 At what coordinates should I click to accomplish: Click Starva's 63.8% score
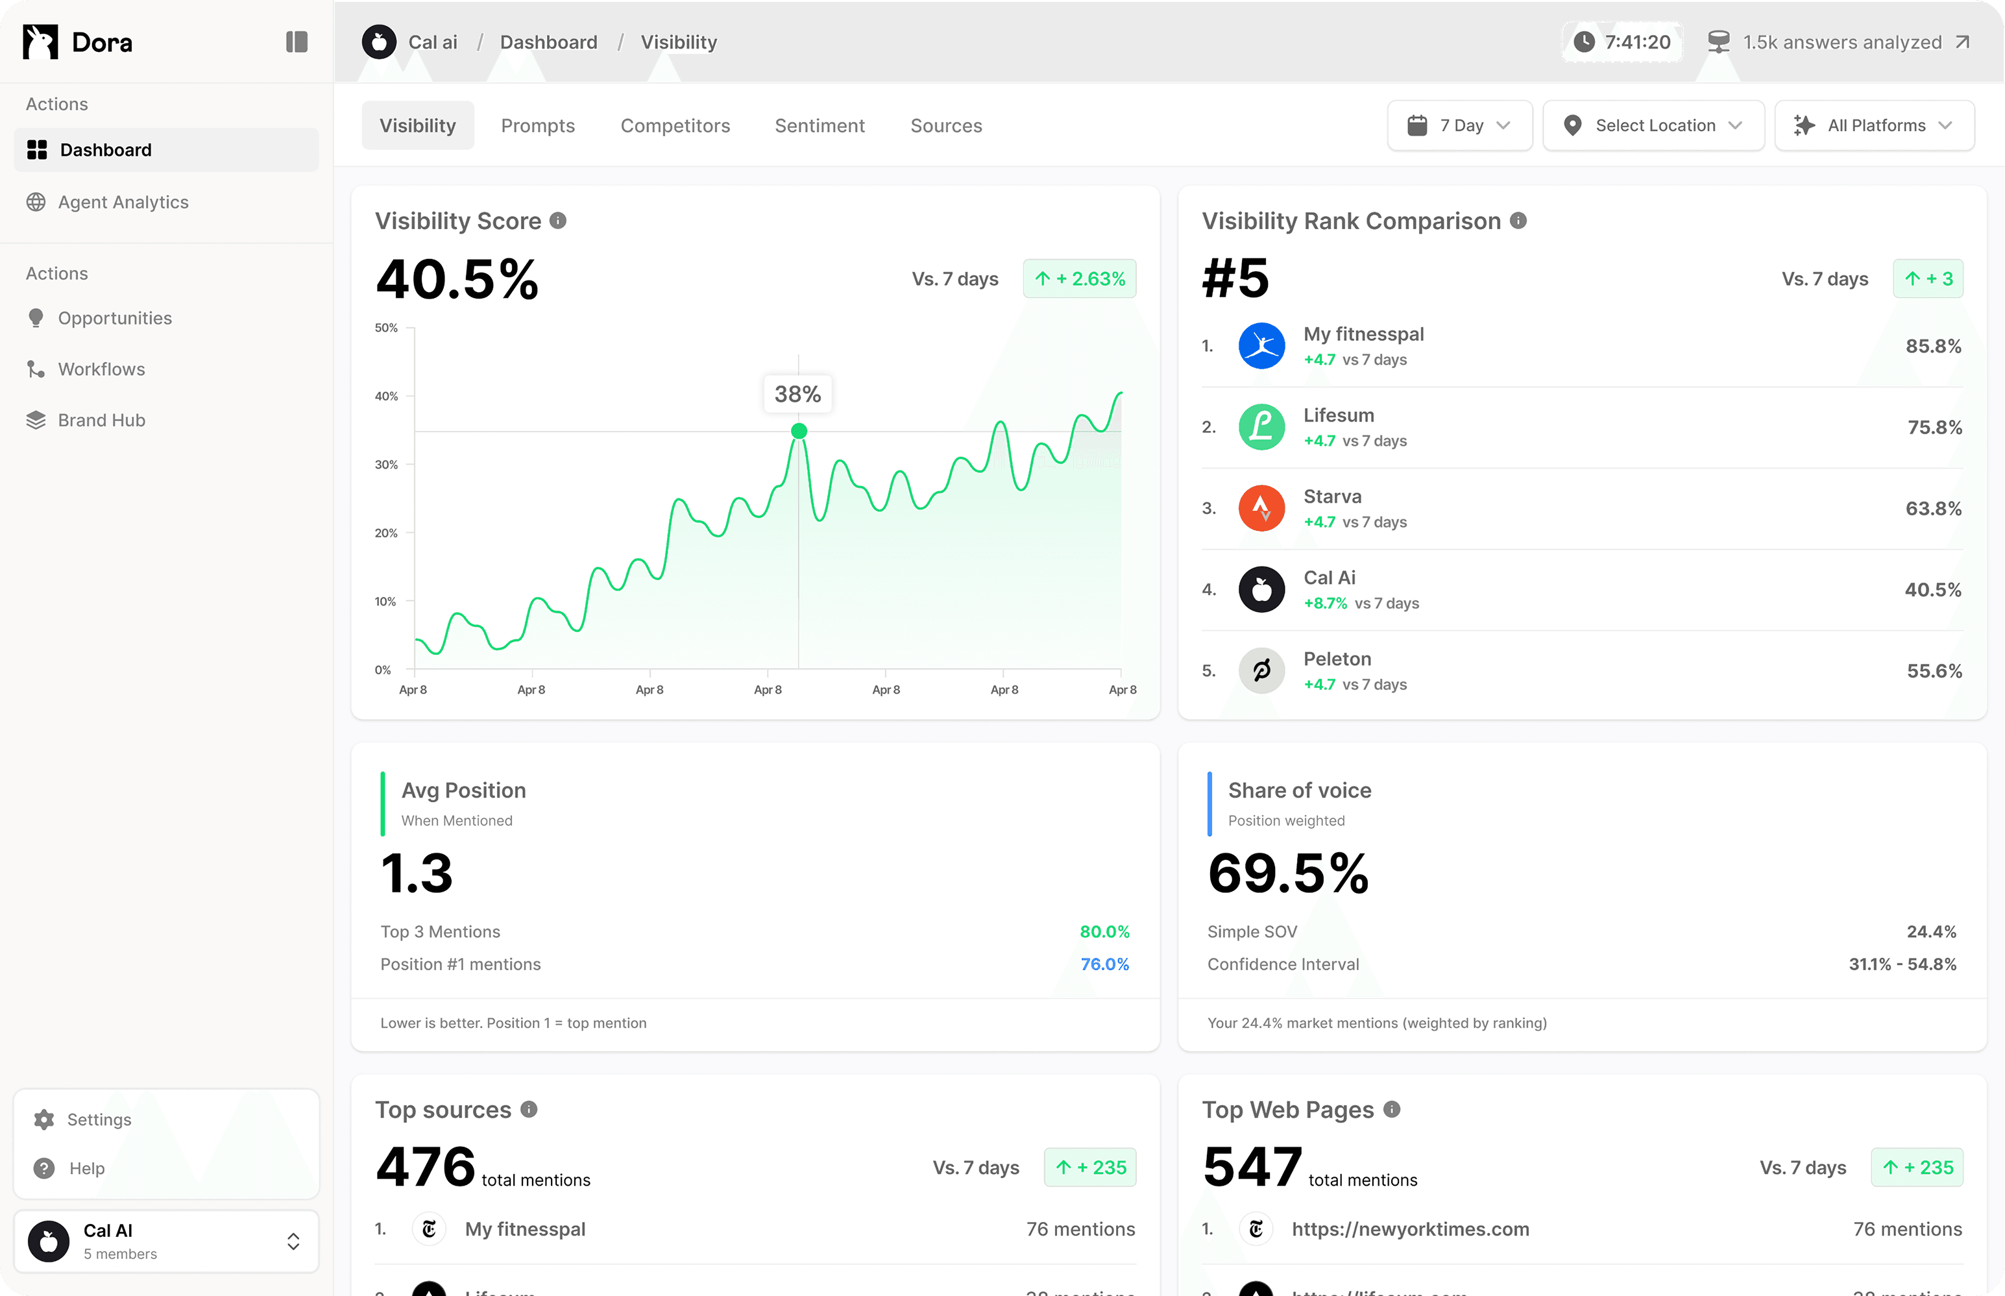1934,508
